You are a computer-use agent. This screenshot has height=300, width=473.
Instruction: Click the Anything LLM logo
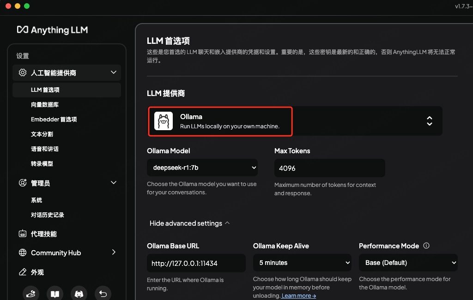point(52,30)
